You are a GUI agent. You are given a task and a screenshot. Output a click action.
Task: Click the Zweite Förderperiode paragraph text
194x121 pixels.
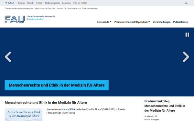click(86, 111)
